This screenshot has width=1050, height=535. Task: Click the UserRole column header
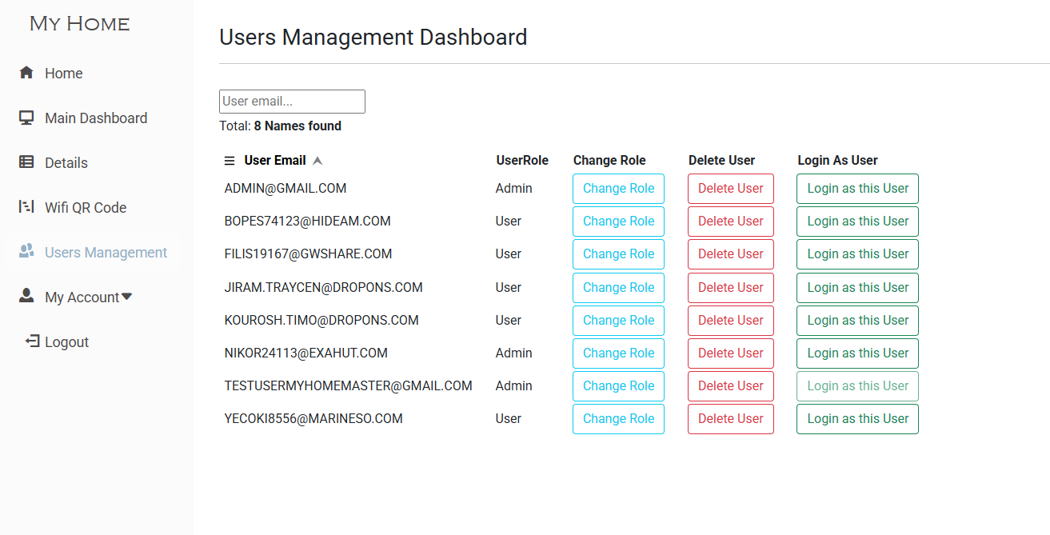point(522,161)
